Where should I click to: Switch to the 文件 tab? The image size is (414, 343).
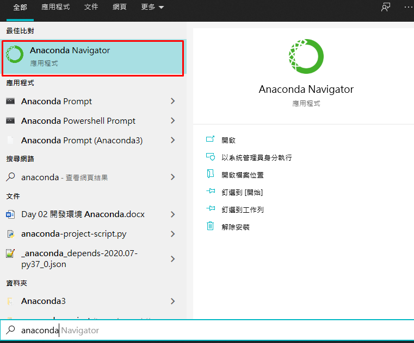click(x=91, y=7)
